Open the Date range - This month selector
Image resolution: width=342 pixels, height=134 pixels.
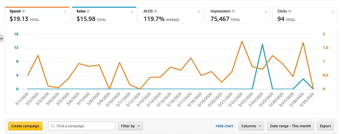coord(290,126)
